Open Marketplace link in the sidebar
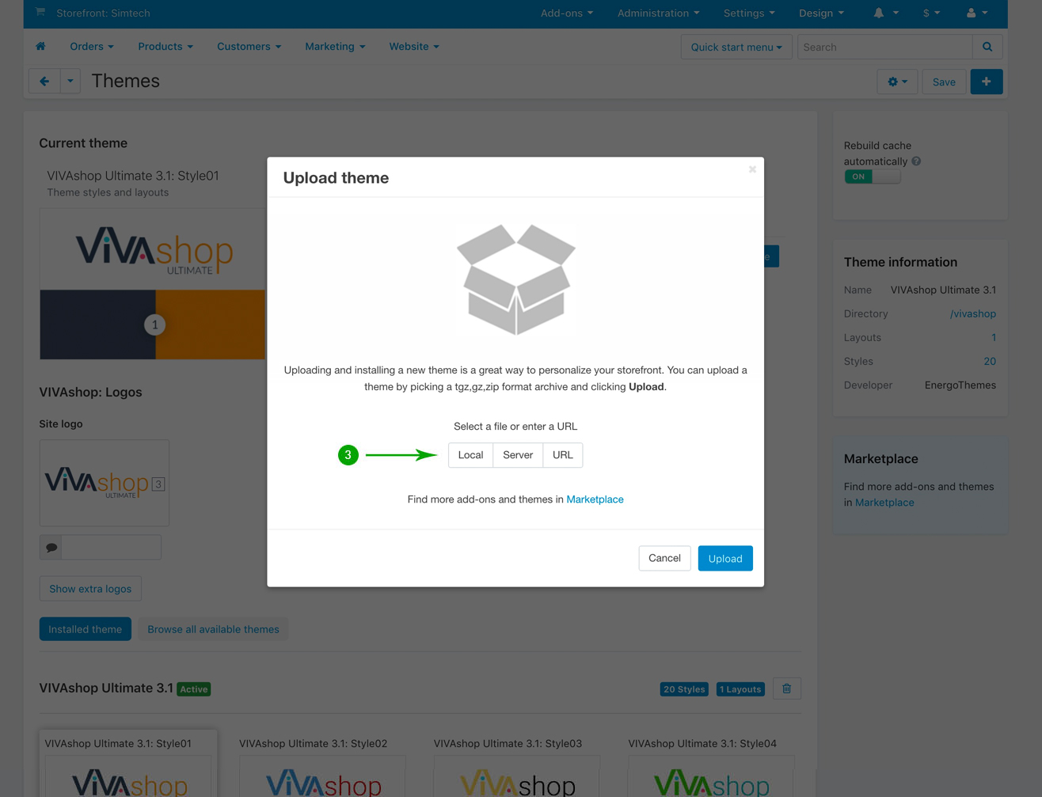 tap(884, 503)
